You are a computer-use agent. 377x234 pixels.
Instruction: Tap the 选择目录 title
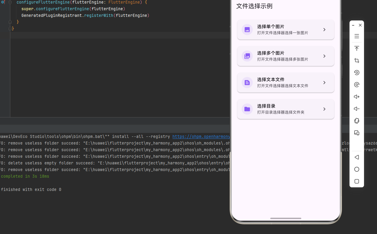tap(266, 106)
